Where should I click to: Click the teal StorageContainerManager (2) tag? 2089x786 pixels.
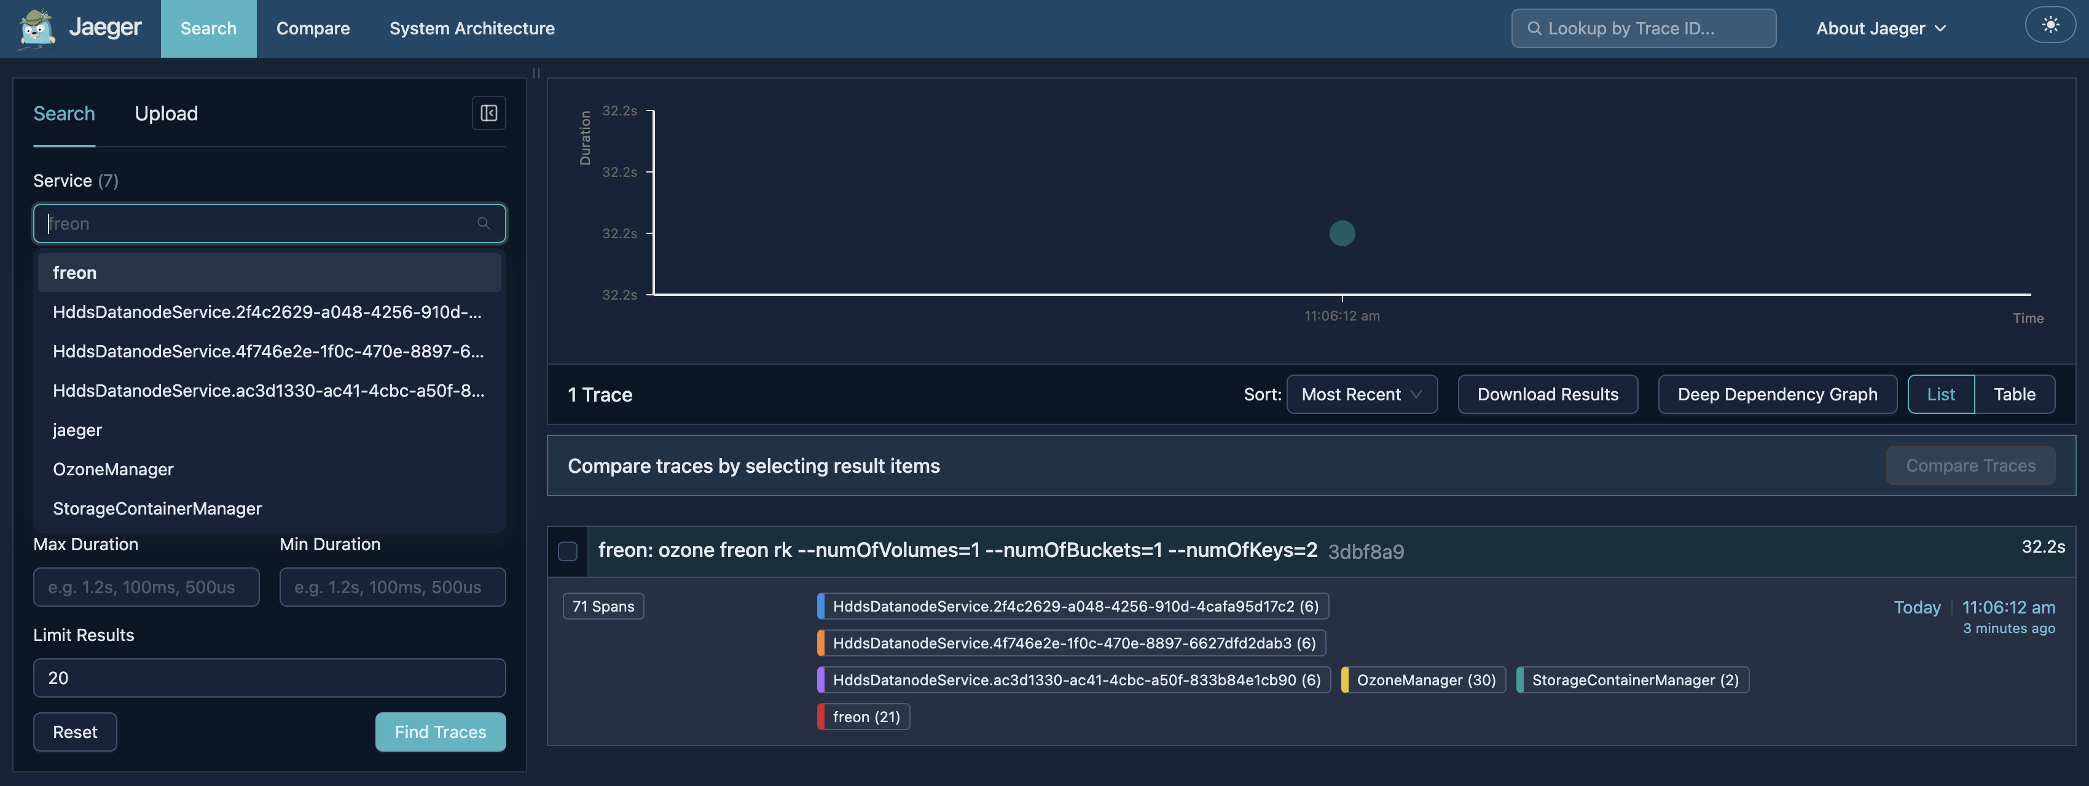pyautogui.click(x=1632, y=680)
